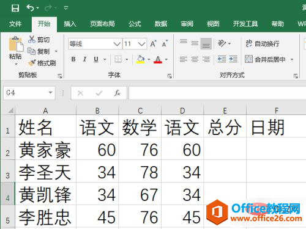Viewport: 306px width, 229px height.
Task: Switch to the 审阅 (Review) tab
Action: [x=187, y=24]
